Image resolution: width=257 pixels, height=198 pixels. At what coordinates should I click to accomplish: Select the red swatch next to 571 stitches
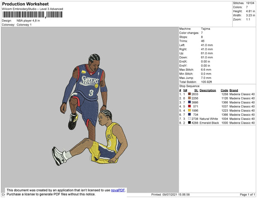pyautogui.click(x=189, y=106)
